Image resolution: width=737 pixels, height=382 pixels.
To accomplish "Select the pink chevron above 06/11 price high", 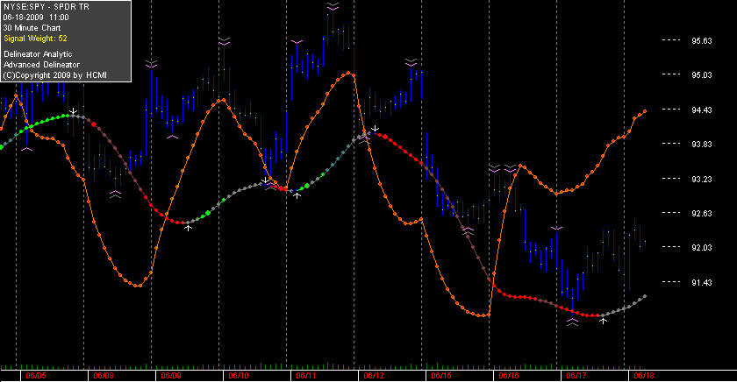I will (x=333, y=6).
